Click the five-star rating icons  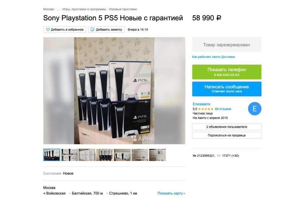206,109
